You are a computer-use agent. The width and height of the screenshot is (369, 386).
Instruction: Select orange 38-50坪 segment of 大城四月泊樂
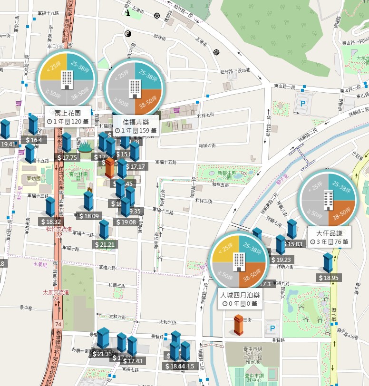(252, 275)
